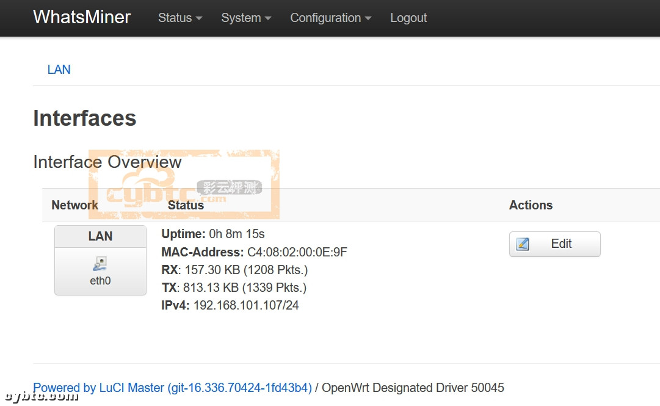Click the Network column header
Screen dimensions: 660x406
[74, 205]
